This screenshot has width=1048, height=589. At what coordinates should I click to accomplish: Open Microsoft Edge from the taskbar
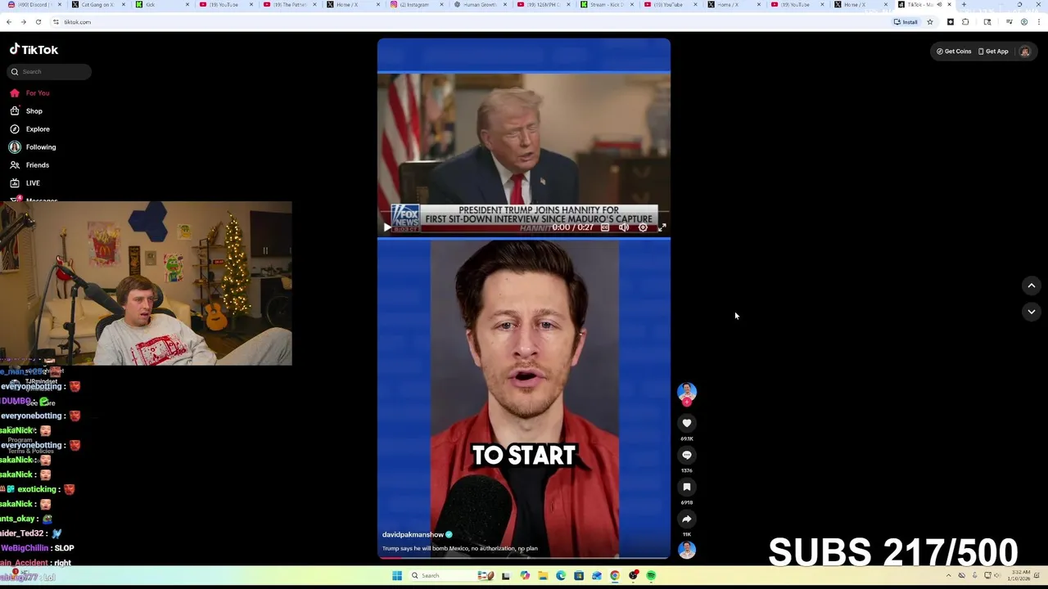coord(561,576)
